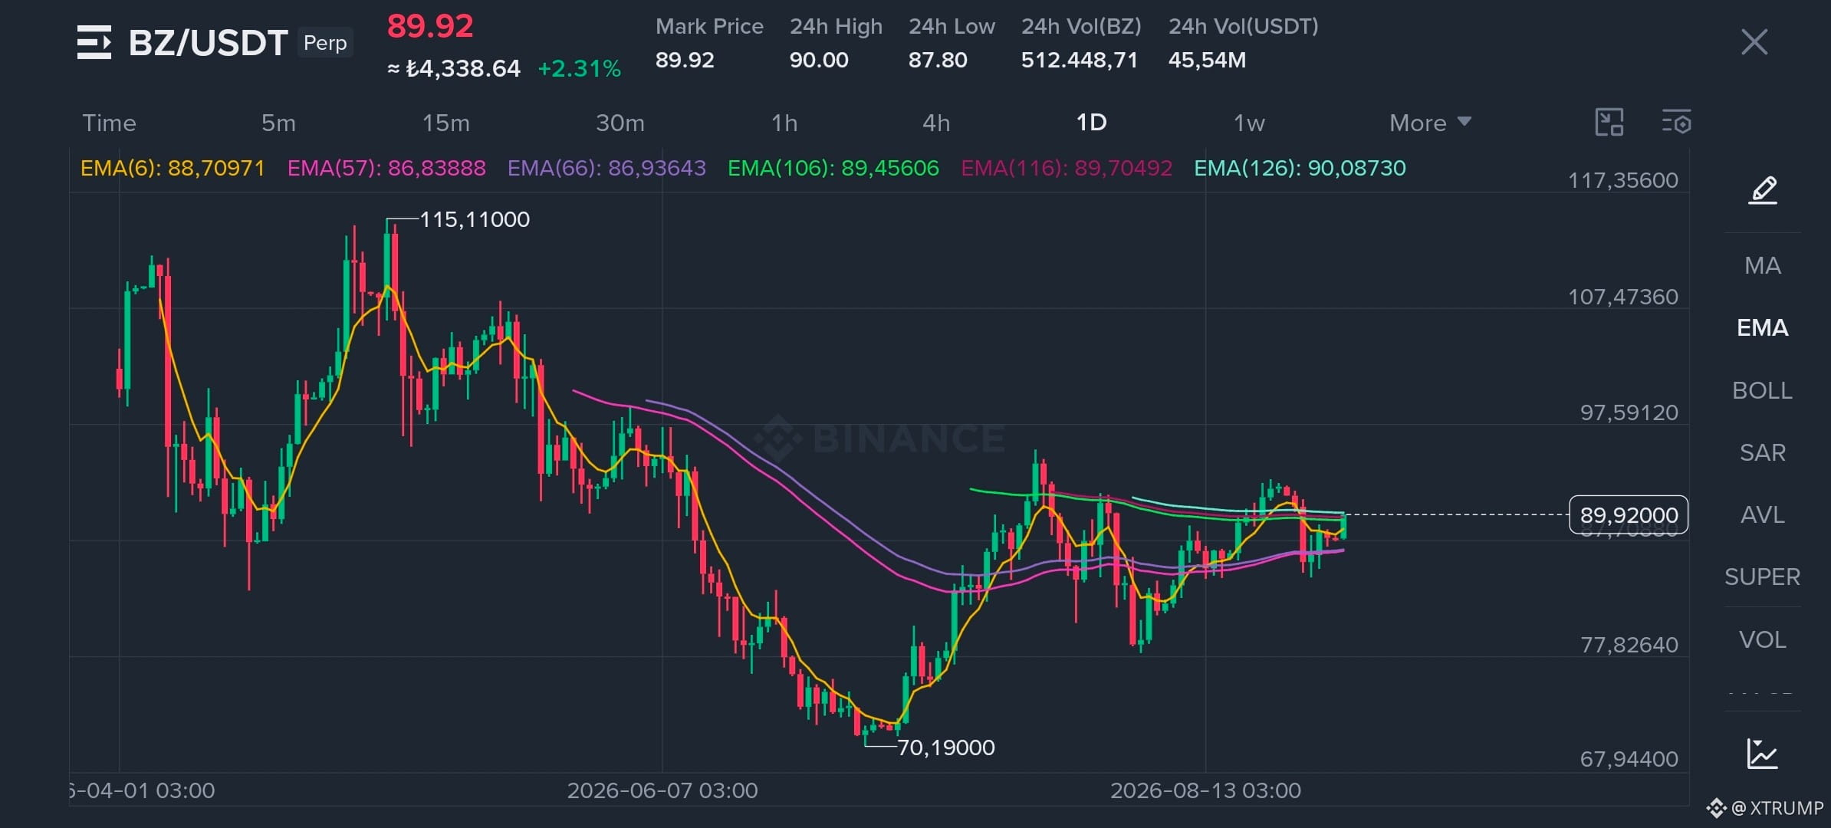Image resolution: width=1831 pixels, height=828 pixels.
Task: Tap the low marker 70,19000
Action: tap(946, 747)
